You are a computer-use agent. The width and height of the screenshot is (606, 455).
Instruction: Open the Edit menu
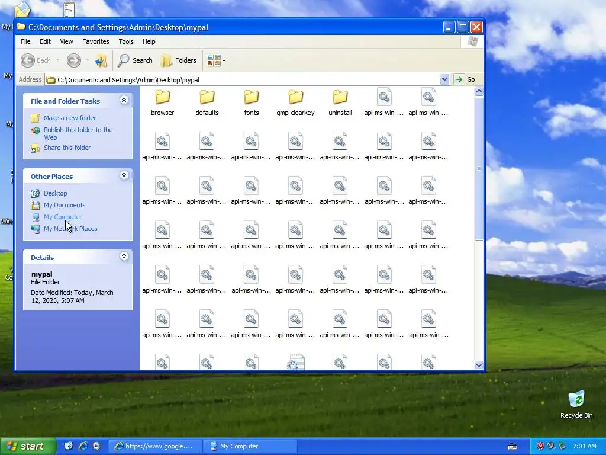coord(45,41)
